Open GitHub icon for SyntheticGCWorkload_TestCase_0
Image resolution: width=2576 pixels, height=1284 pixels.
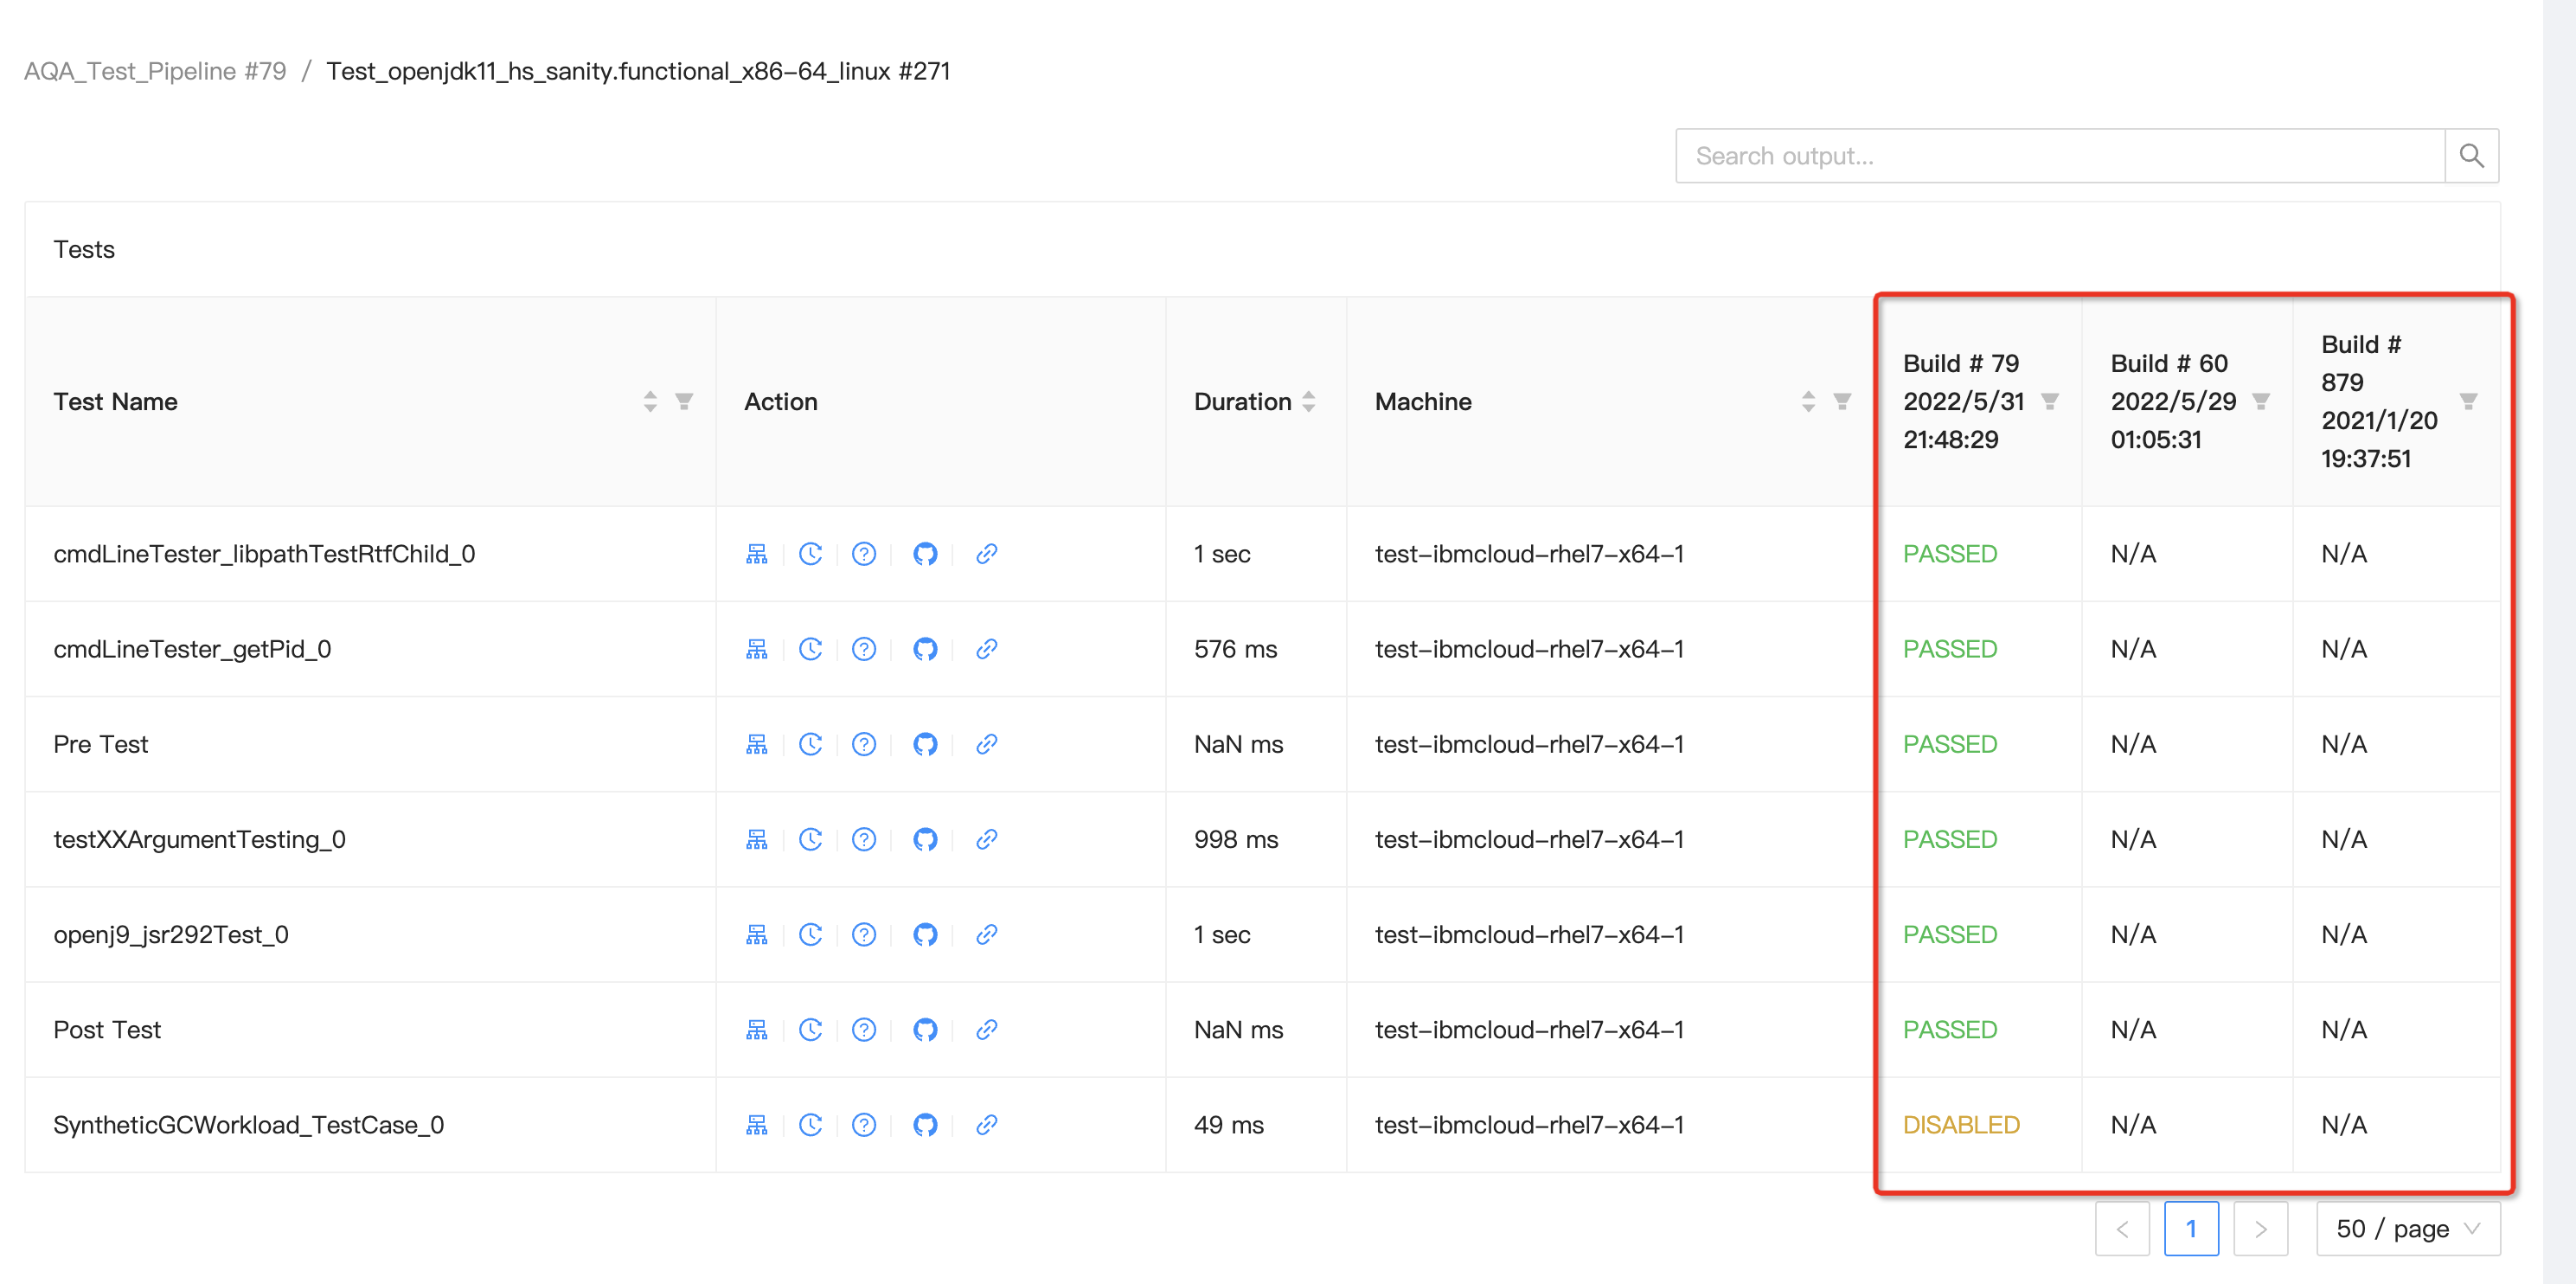925,1125
